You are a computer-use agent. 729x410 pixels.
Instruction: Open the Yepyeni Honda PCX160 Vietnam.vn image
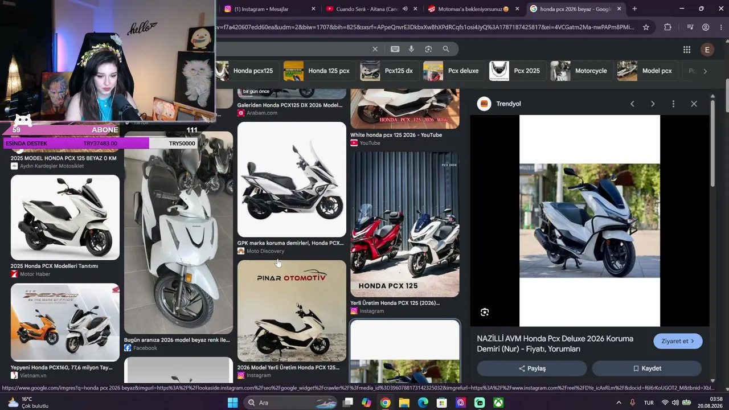point(65,322)
